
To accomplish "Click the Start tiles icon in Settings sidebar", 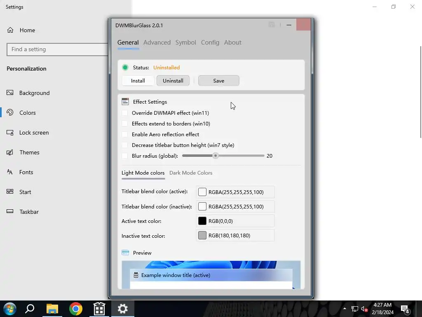I will click(x=10, y=192).
